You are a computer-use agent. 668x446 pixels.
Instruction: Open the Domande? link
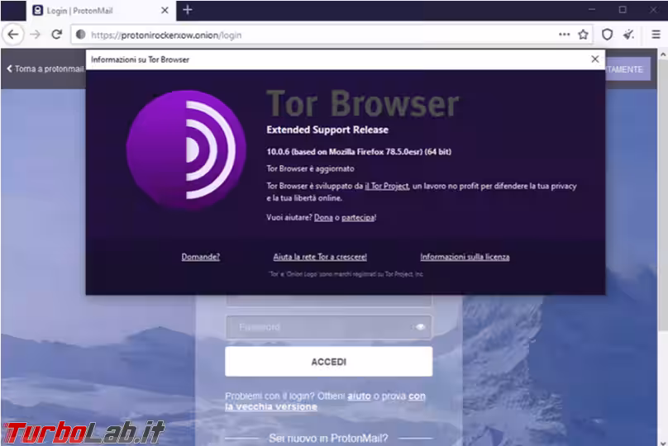click(x=201, y=257)
